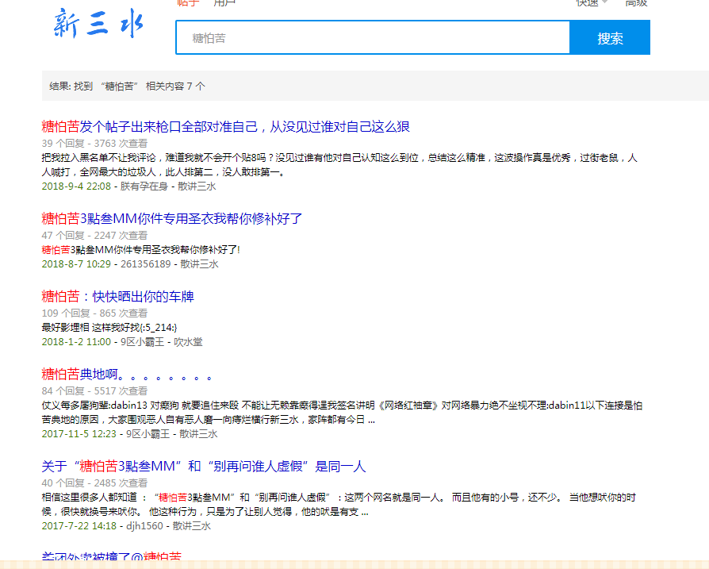The image size is (709, 569).
Task: Open the 高级 advanced search link
Action: (636, 3)
